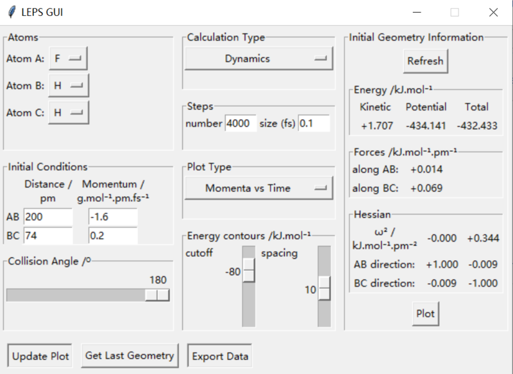The width and height of the screenshot is (513, 374).
Task: Click the LEPS GUI feather icon
Action: coord(11,12)
